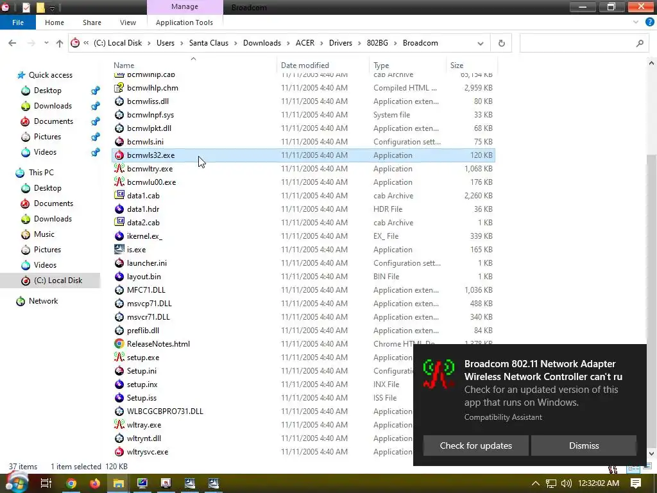Open the address bar history dropdown
This screenshot has height=493, width=657.
tap(480, 43)
